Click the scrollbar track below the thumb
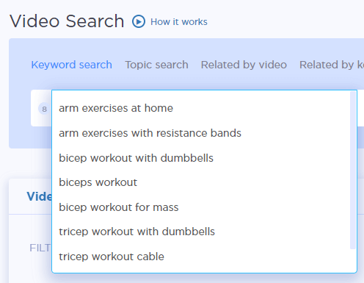Image resolution: width=364 pixels, height=283 pixels. click(x=353, y=260)
